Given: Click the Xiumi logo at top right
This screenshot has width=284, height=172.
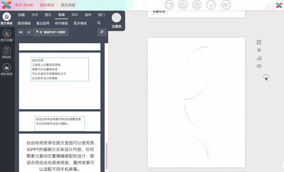Looking at the screenshot, I should pos(279,5).
